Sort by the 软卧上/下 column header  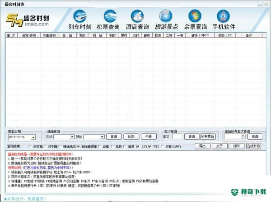coord(225,35)
